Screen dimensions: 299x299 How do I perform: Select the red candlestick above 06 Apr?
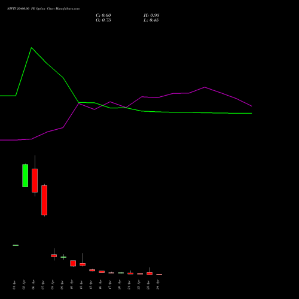point(35,181)
